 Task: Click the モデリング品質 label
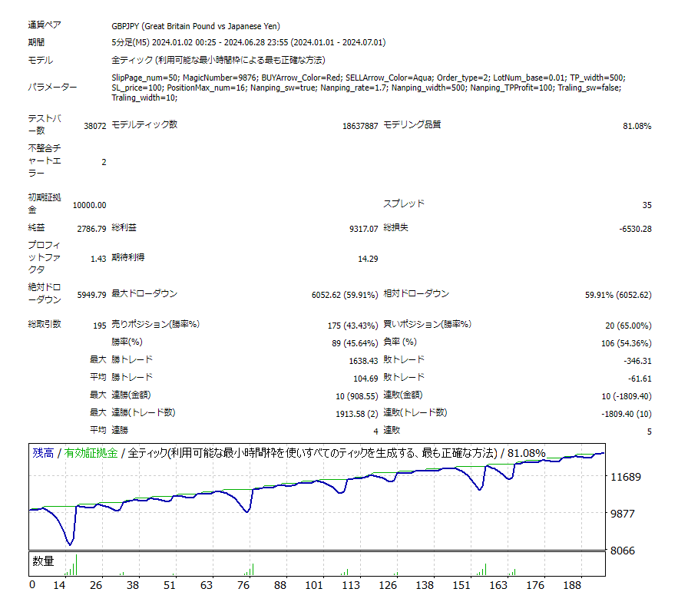412,124
